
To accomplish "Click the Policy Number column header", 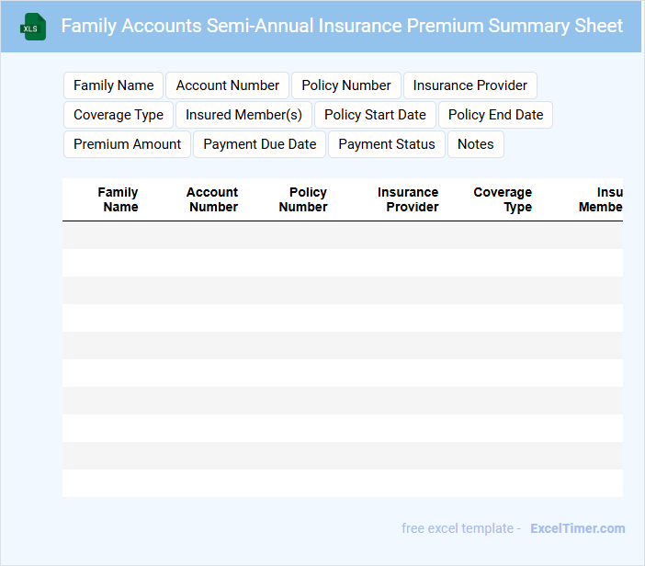I will tap(304, 199).
